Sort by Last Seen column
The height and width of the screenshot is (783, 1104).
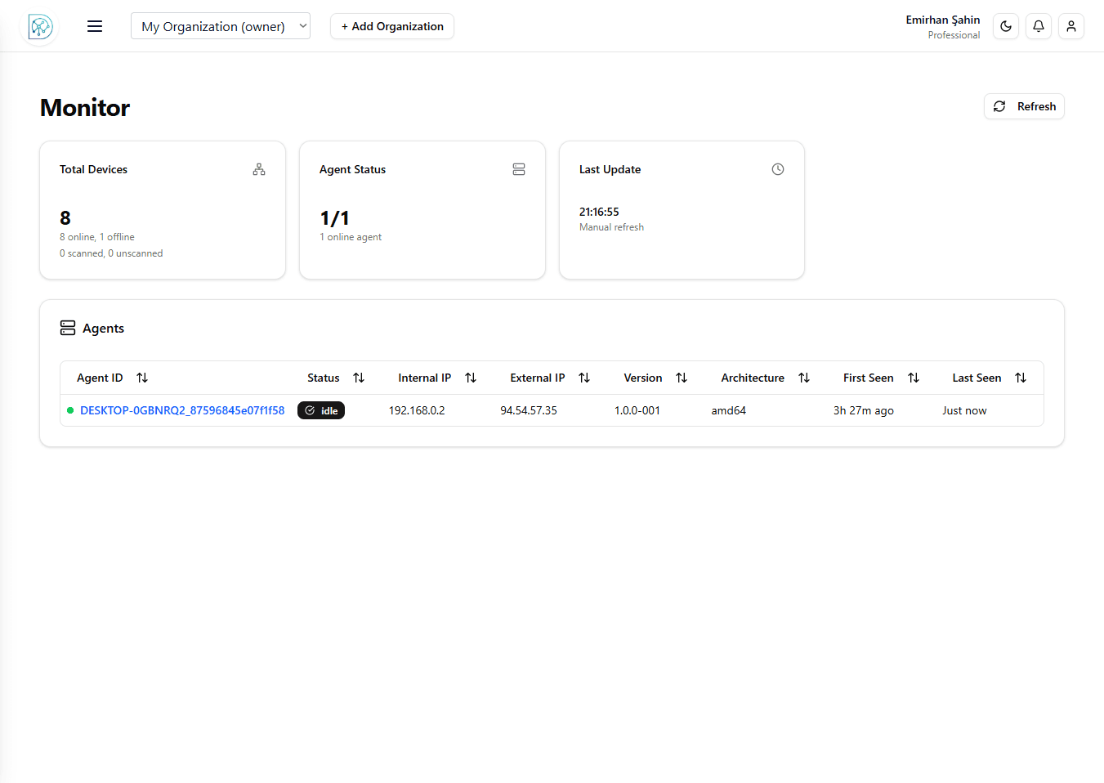click(1021, 378)
